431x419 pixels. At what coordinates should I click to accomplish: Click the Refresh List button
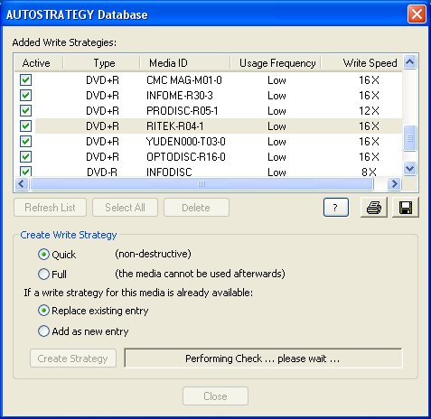50,208
